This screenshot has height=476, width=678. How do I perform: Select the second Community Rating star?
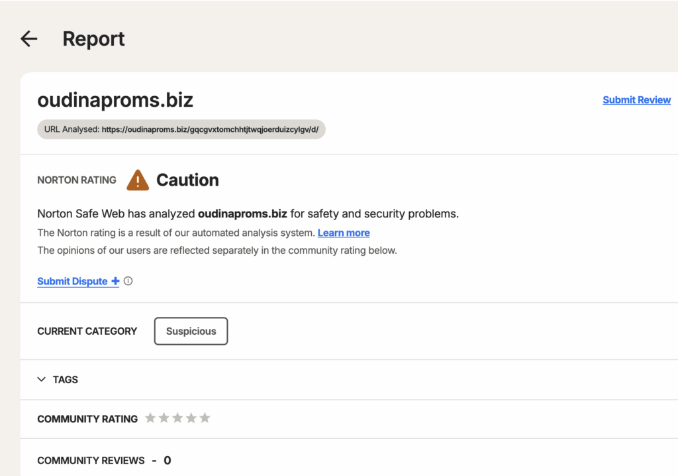pyautogui.click(x=164, y=418)
